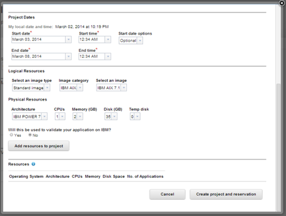This screenshot has height=216, width=286.
Task: Click the Cancel button
Action: tap(167, 194)
